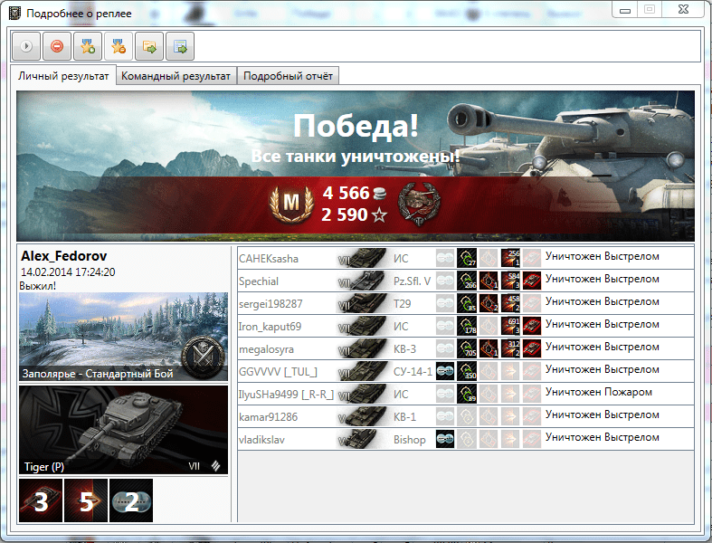The width and height of the screenshot is (712, 543).
Task: Click the mastery badge M icon
Action: coord(291,203)
